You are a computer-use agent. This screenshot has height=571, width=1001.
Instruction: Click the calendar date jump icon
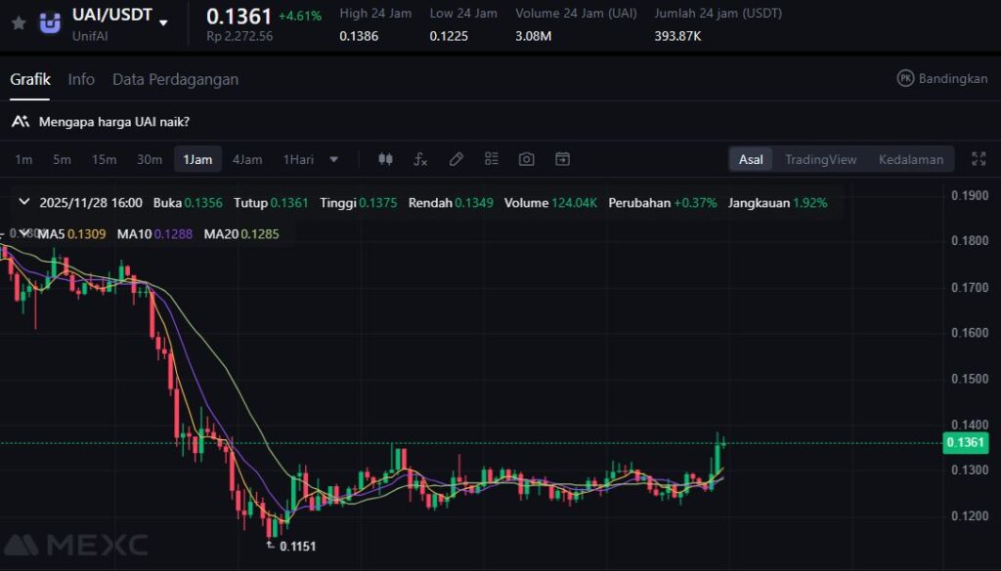[x=562, y=159]
